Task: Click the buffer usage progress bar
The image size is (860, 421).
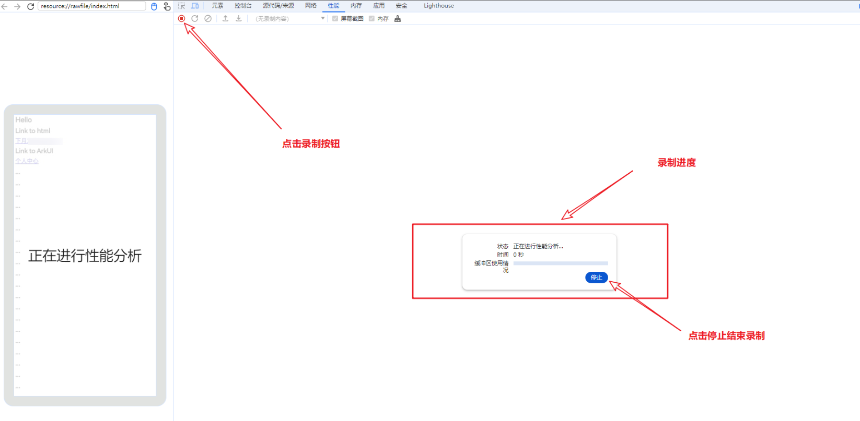Action: coord(560,263)
